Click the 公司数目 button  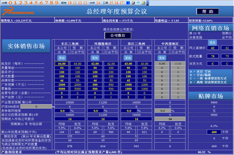click(118, 35)
